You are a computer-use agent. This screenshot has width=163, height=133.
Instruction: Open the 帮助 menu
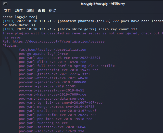coord(53,10)
